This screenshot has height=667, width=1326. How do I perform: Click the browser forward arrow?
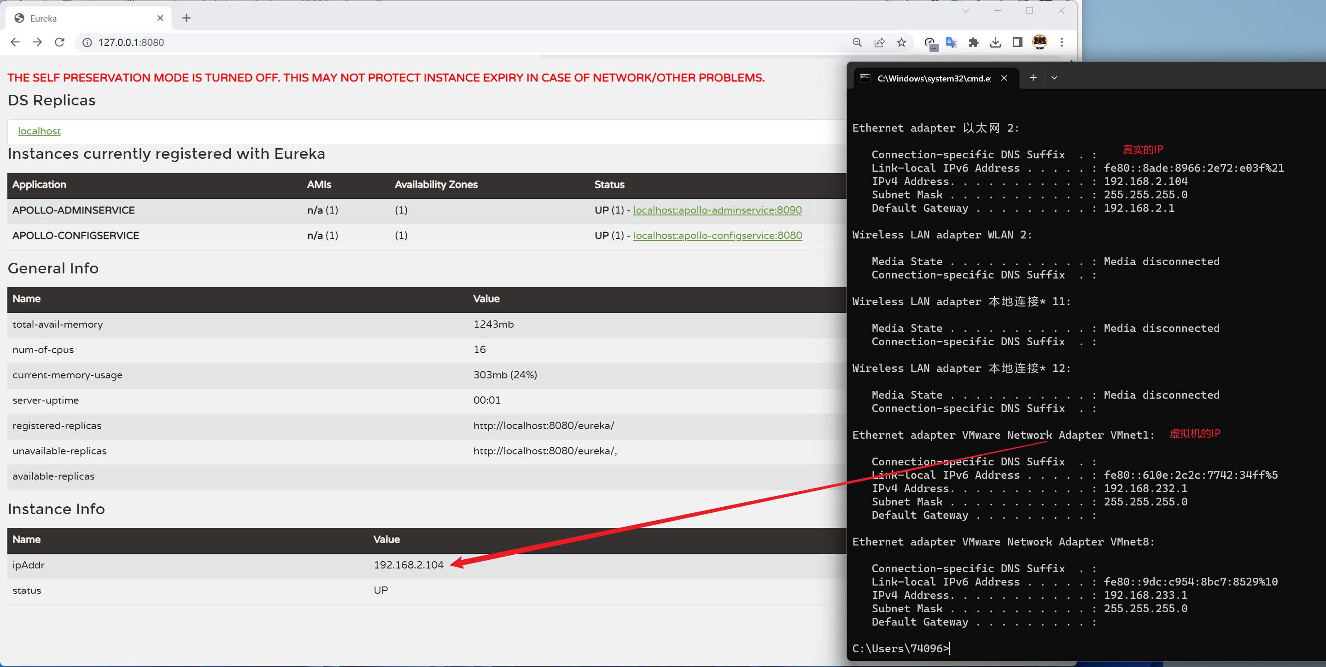click(x=37, y=42)
